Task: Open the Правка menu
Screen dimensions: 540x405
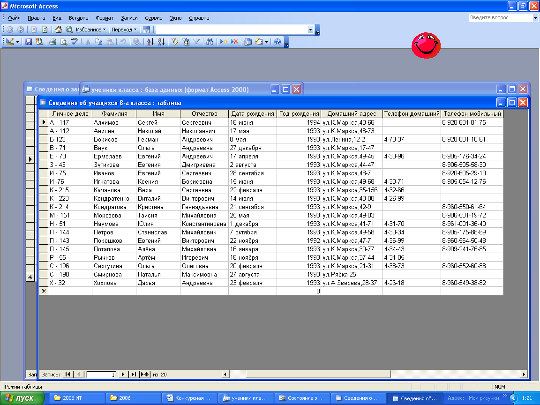Action: click(37, 18)
